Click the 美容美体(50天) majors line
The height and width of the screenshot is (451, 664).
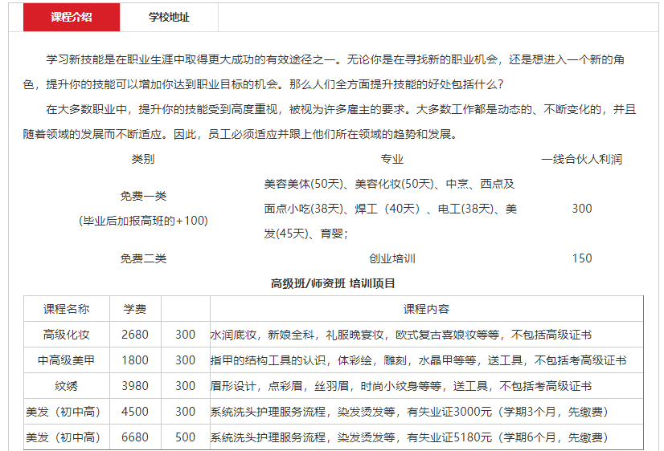click(389, 184)
